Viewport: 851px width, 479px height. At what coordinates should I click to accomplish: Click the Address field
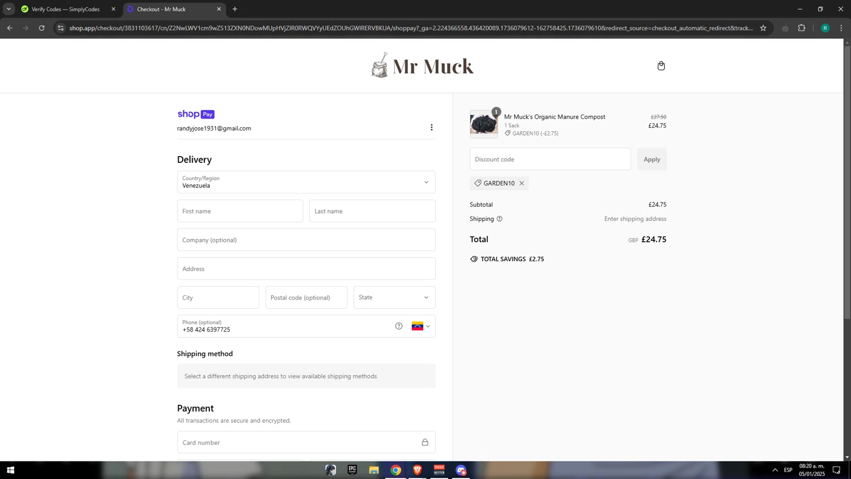306,268
